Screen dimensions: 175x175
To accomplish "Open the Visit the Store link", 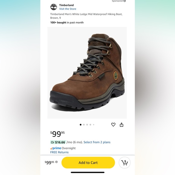I will pyautogui.click(x=68, y=9).
